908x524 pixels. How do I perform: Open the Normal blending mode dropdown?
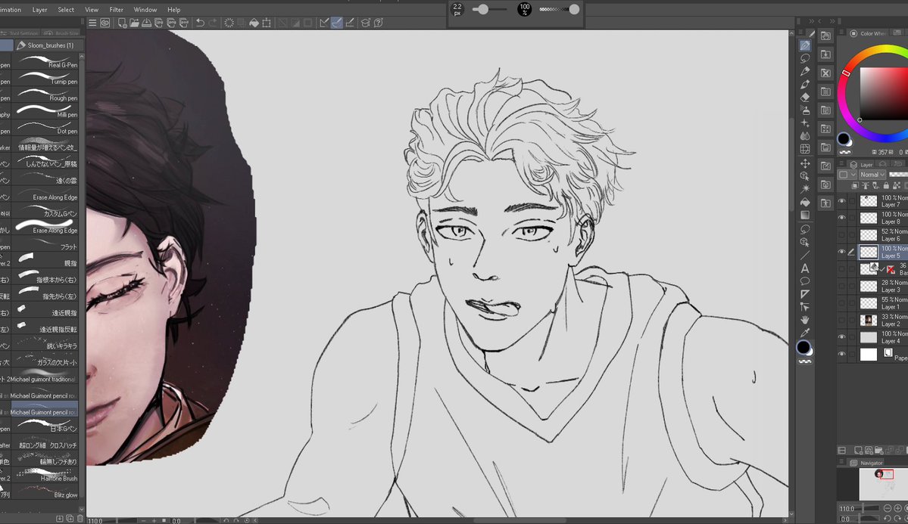pos(872,175)
